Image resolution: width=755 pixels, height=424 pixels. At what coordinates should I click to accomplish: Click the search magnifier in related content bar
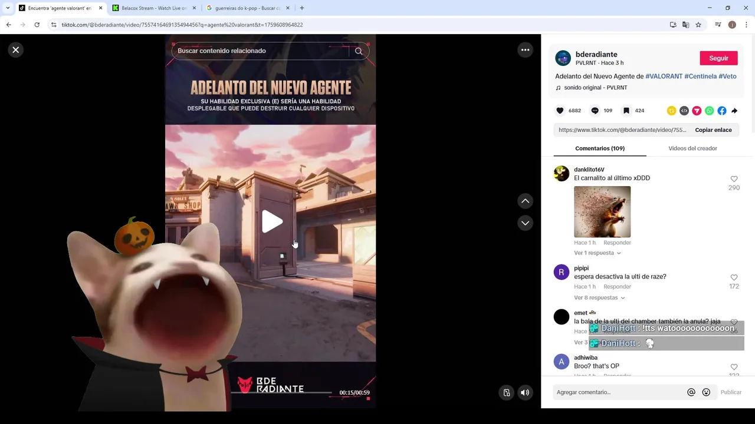click(x=359, y=51)
